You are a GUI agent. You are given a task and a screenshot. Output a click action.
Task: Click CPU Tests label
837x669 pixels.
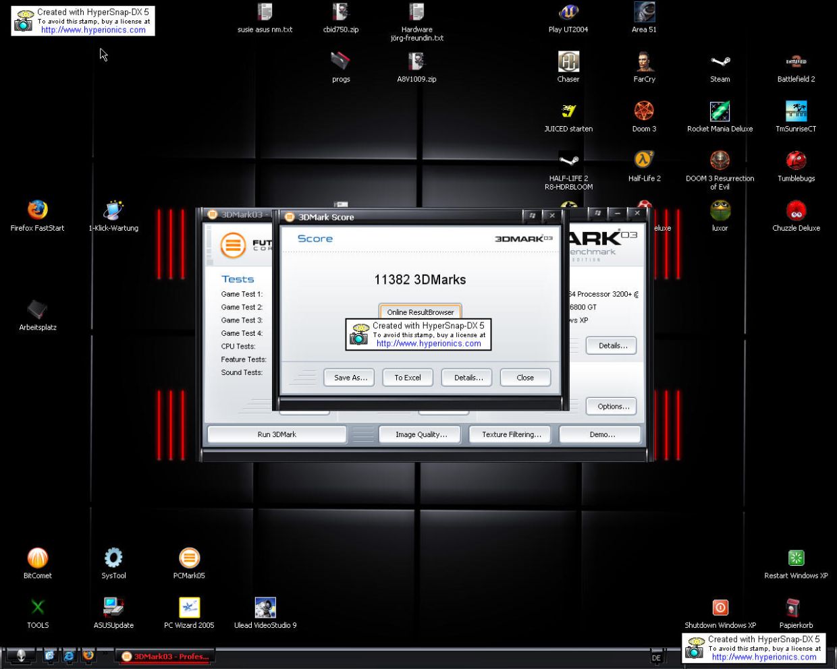pyautogui.click(x=238, y=347)
